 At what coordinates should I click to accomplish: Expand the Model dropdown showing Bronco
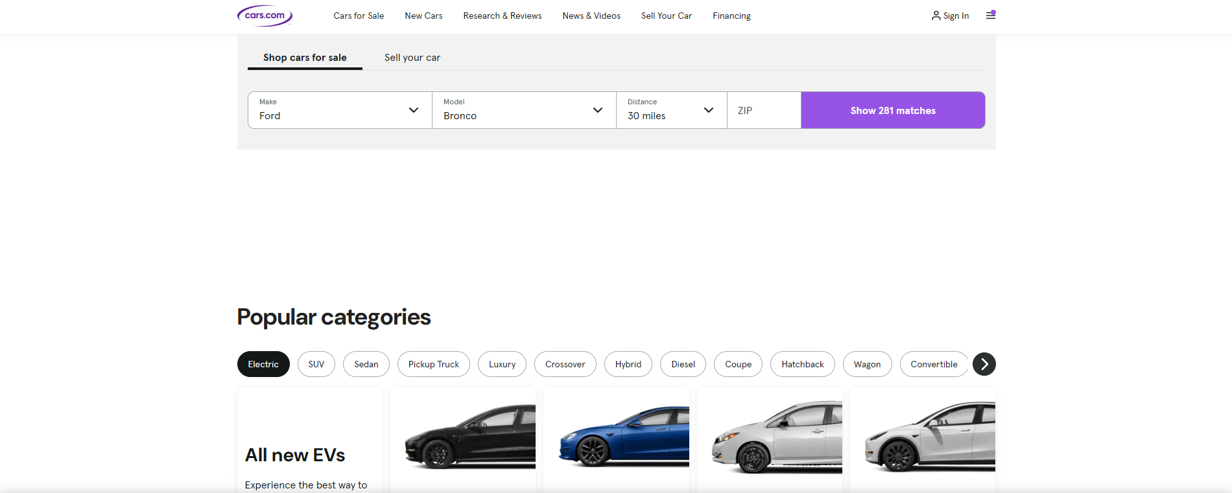pos(524,110)
